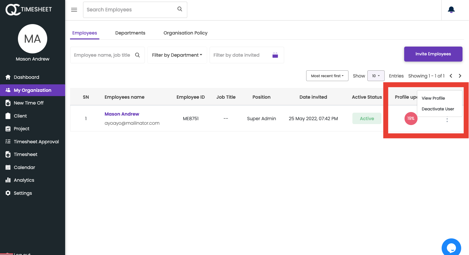Open the Dashboard from the sidebar
Image resolution: width=469 pixels, height=255 pixels.
pyautogui.click(x=26, y=77)
